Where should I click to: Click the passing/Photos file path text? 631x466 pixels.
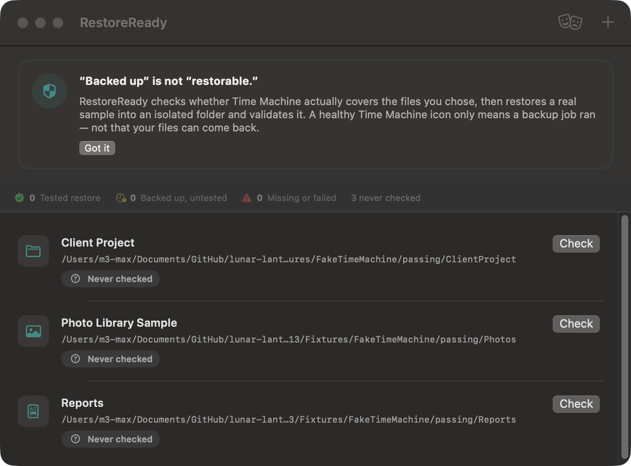click(289, 339)
